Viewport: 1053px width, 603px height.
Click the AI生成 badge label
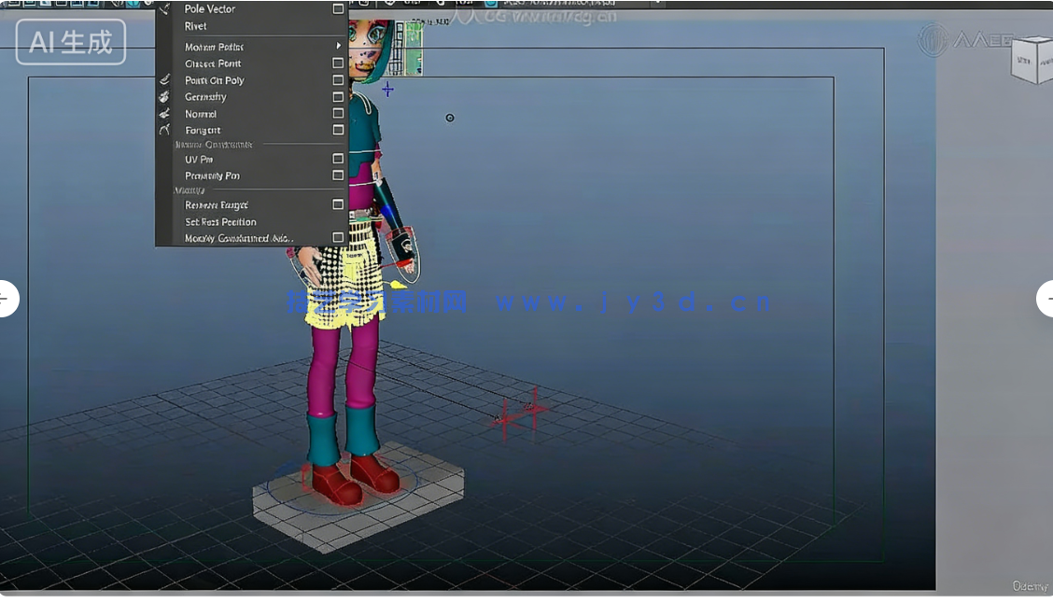pos(71,42)
